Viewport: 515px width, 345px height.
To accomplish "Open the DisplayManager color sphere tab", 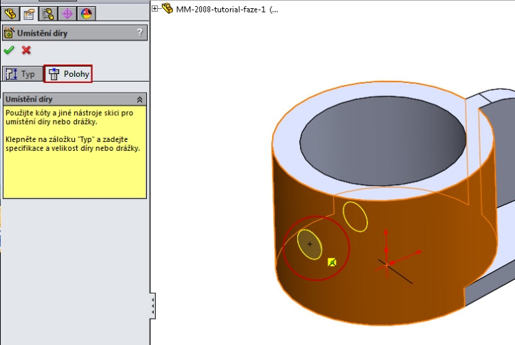I will coord(87,14).
